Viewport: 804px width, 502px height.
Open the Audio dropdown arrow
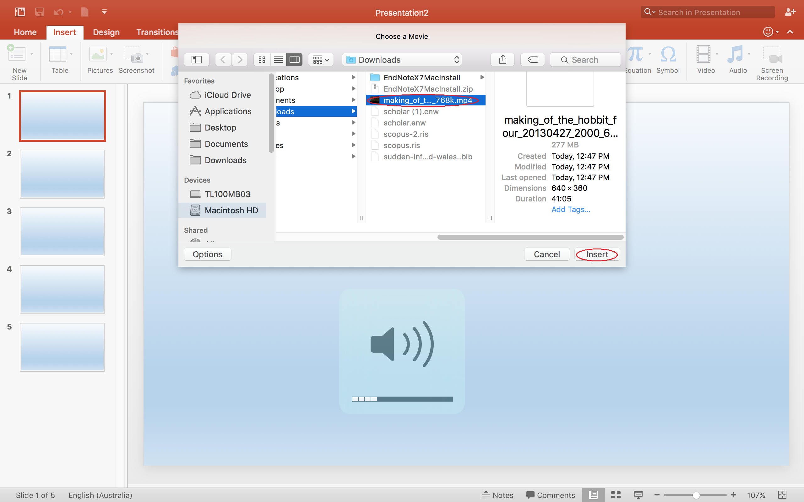click(x=749, y=54)
